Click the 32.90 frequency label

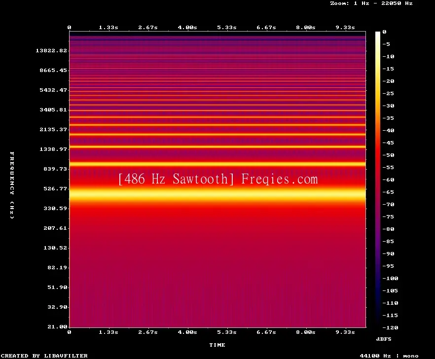click(x=57, y=307)
